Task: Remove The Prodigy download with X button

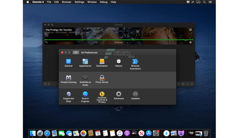Action: pyautogui.click(x=190, y=30)
